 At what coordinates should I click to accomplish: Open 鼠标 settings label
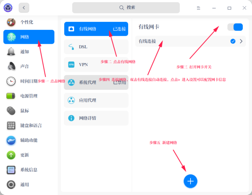[25, 111]
